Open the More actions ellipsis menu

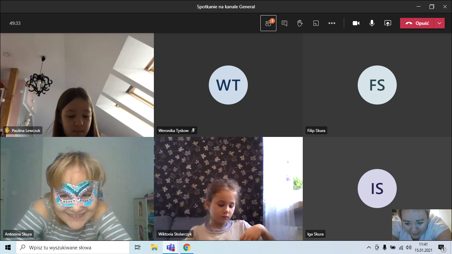pos(332,23)
